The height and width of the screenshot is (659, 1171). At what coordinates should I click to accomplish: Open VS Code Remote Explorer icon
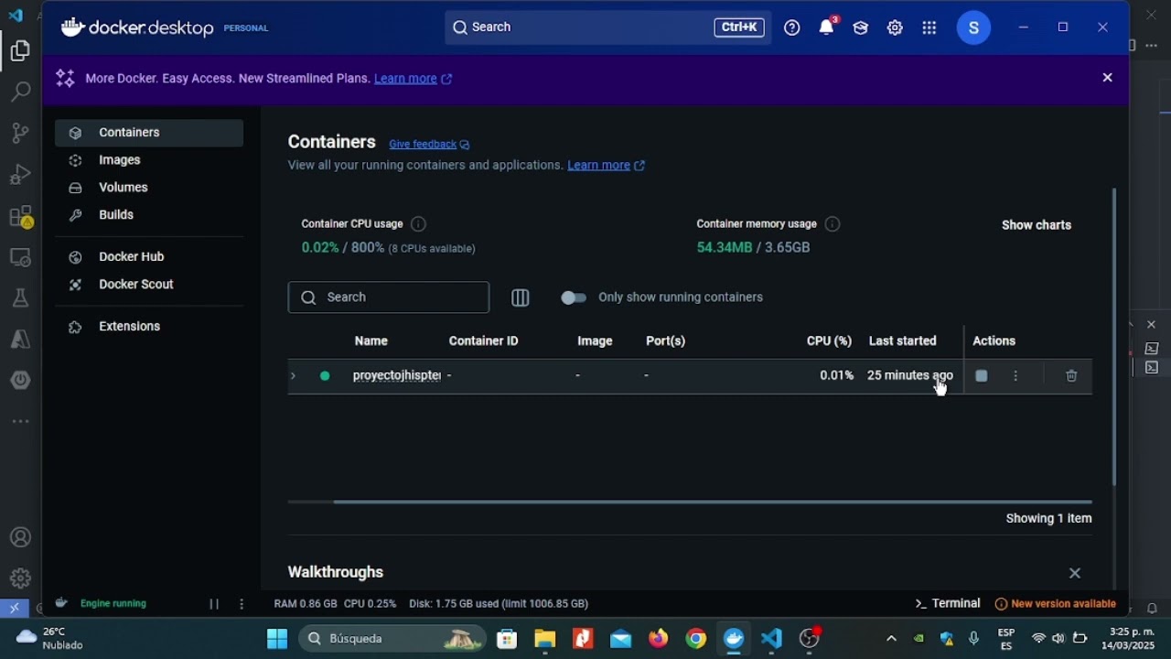[x=20, y=258]
